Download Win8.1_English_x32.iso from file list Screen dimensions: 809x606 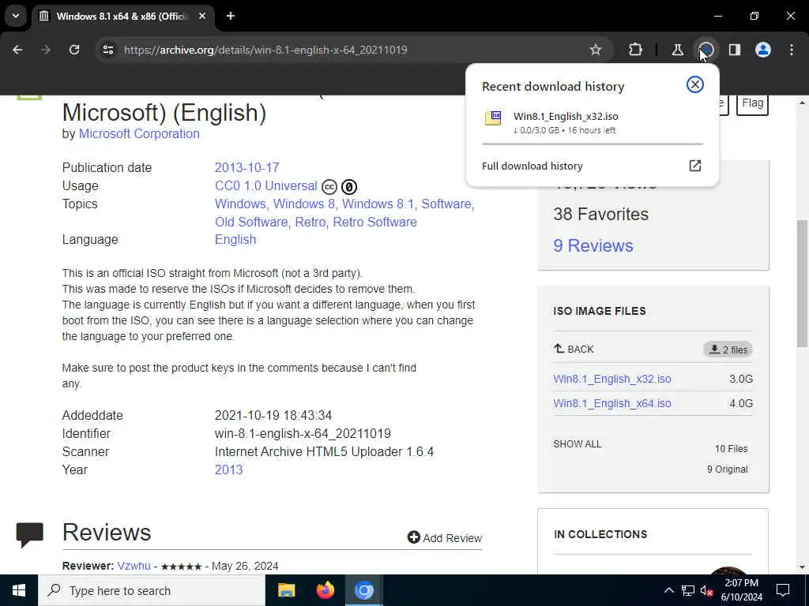[x=612, y=379]
